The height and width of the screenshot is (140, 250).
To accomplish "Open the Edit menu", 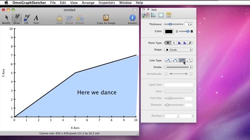I will click(63, 3).
